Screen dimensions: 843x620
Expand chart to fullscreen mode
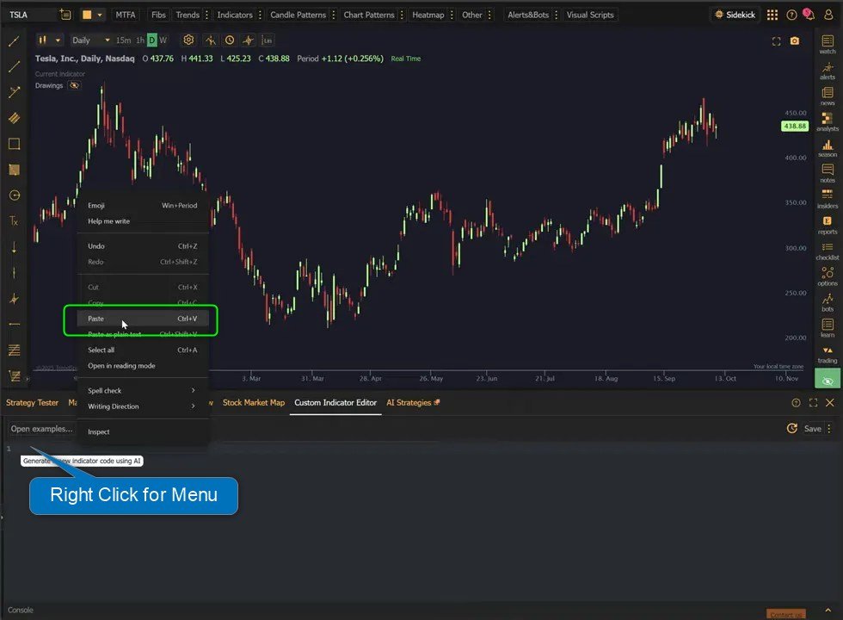click(x=776, y=41)
